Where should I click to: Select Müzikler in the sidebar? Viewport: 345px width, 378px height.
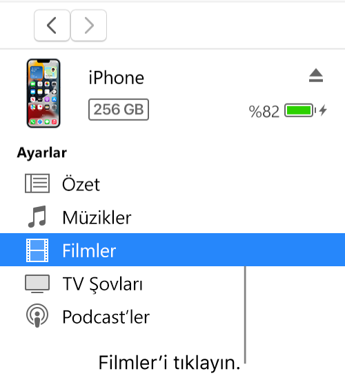pos(172,217)
